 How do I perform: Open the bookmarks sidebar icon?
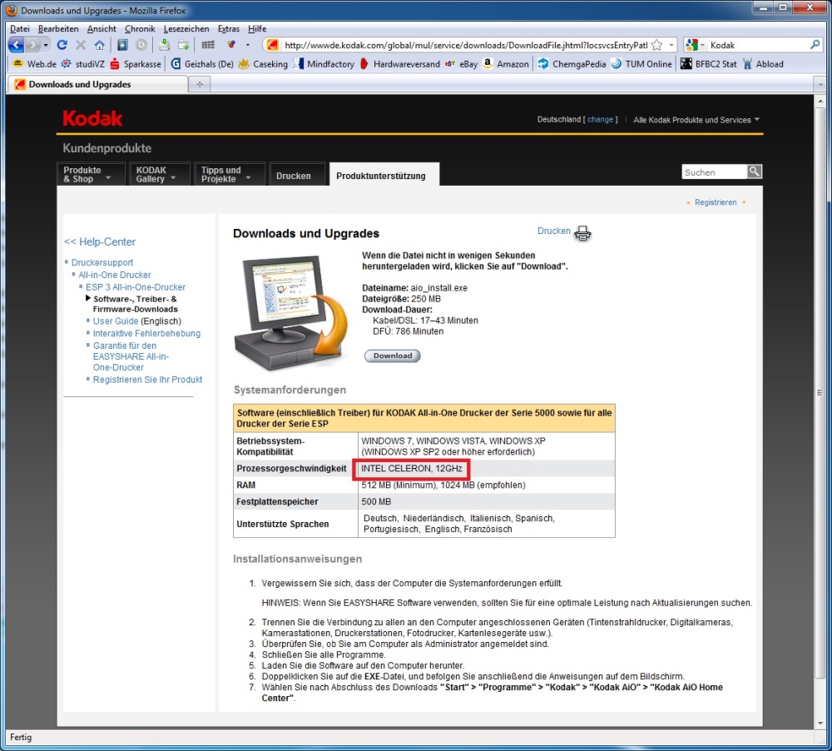[122, 45]
